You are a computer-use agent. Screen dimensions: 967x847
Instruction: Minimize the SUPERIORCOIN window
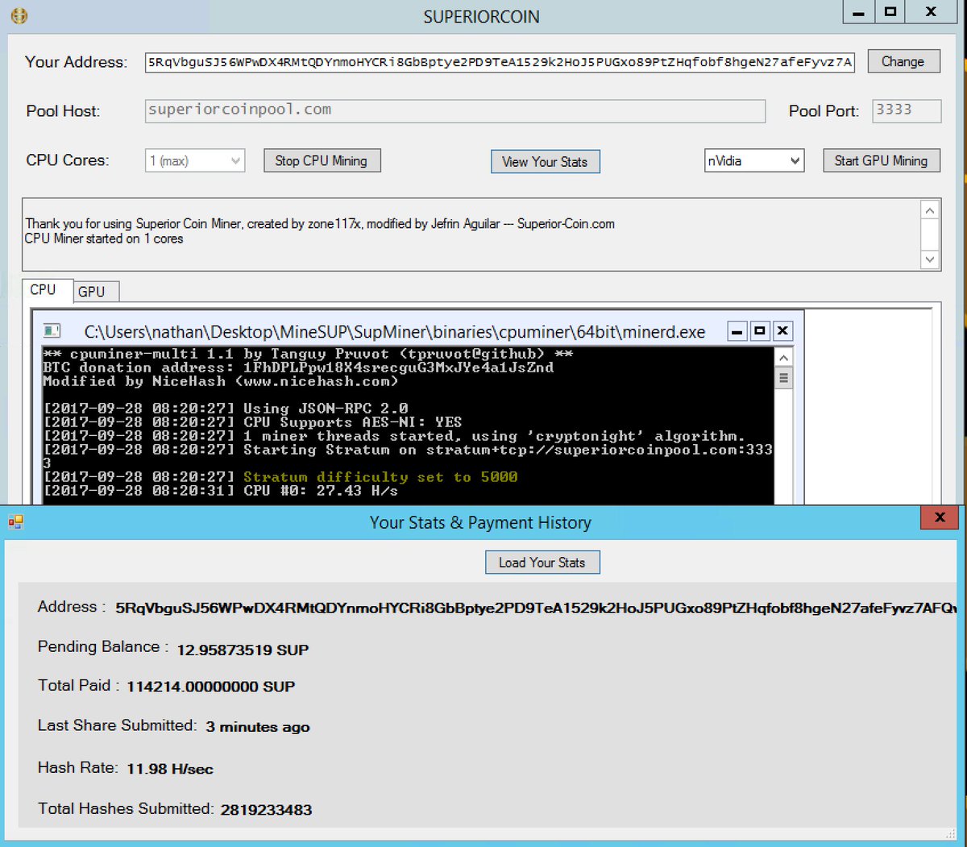coord(859,13)
